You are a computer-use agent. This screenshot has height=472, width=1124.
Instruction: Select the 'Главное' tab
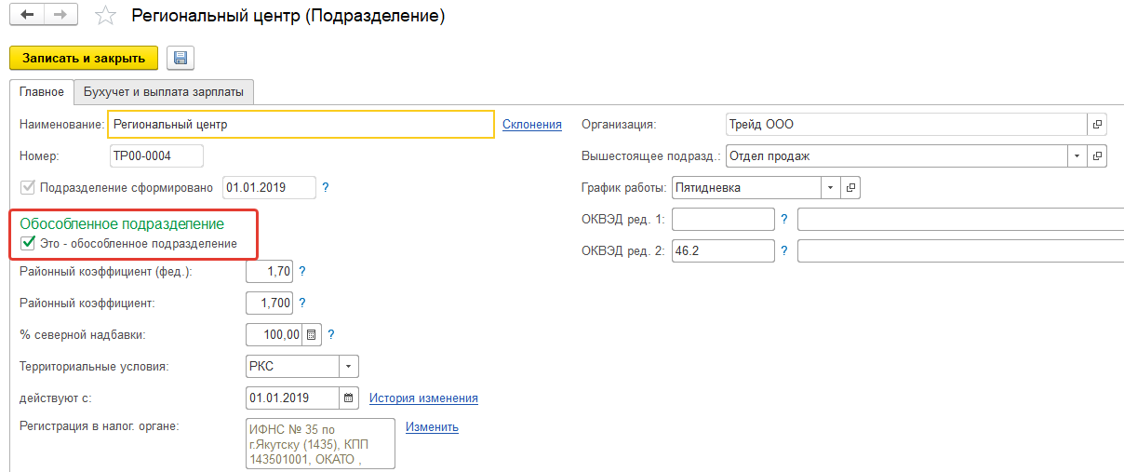42,92
